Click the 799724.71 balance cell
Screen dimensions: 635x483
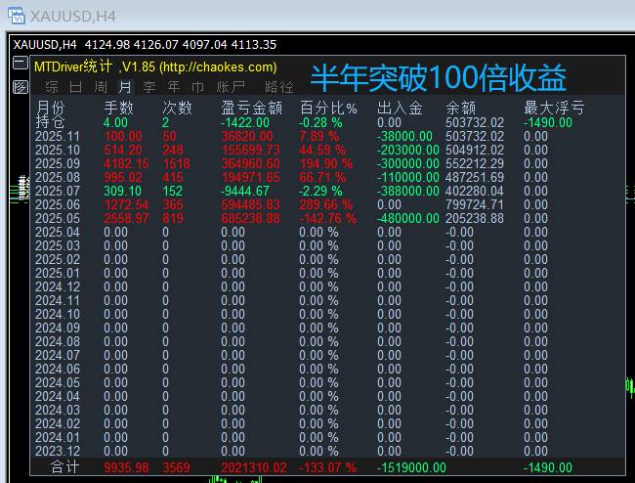coord(475,204)
